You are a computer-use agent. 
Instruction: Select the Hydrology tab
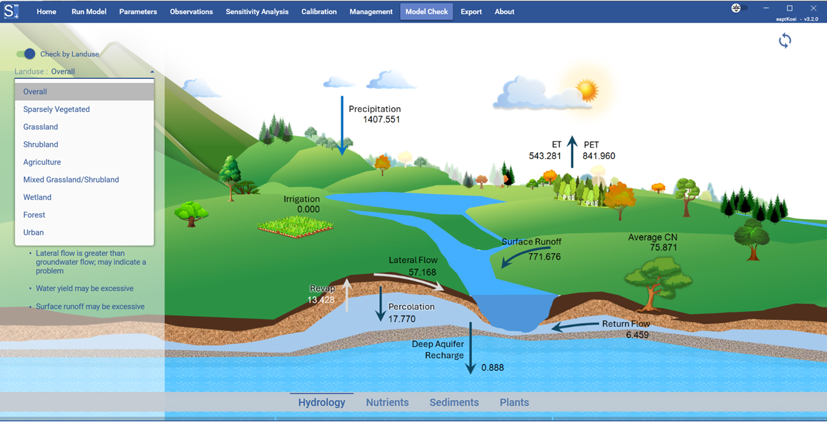321,402
